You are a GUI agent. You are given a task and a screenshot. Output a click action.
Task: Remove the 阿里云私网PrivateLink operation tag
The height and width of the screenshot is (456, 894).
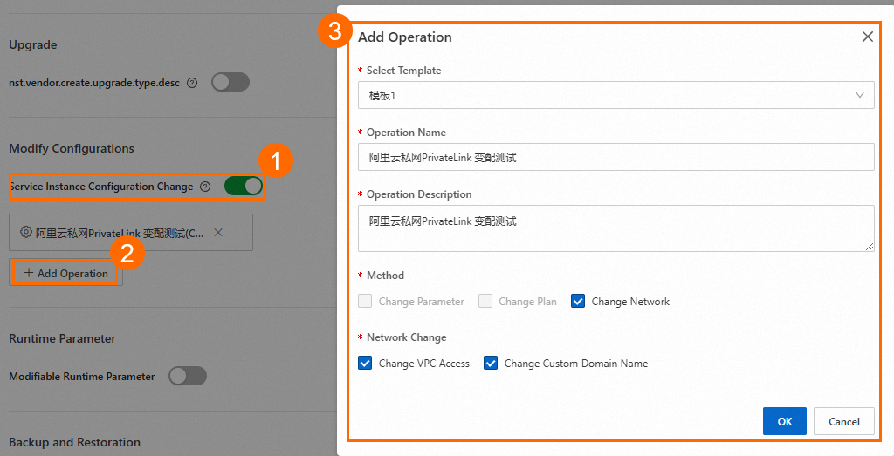[218, 233]
